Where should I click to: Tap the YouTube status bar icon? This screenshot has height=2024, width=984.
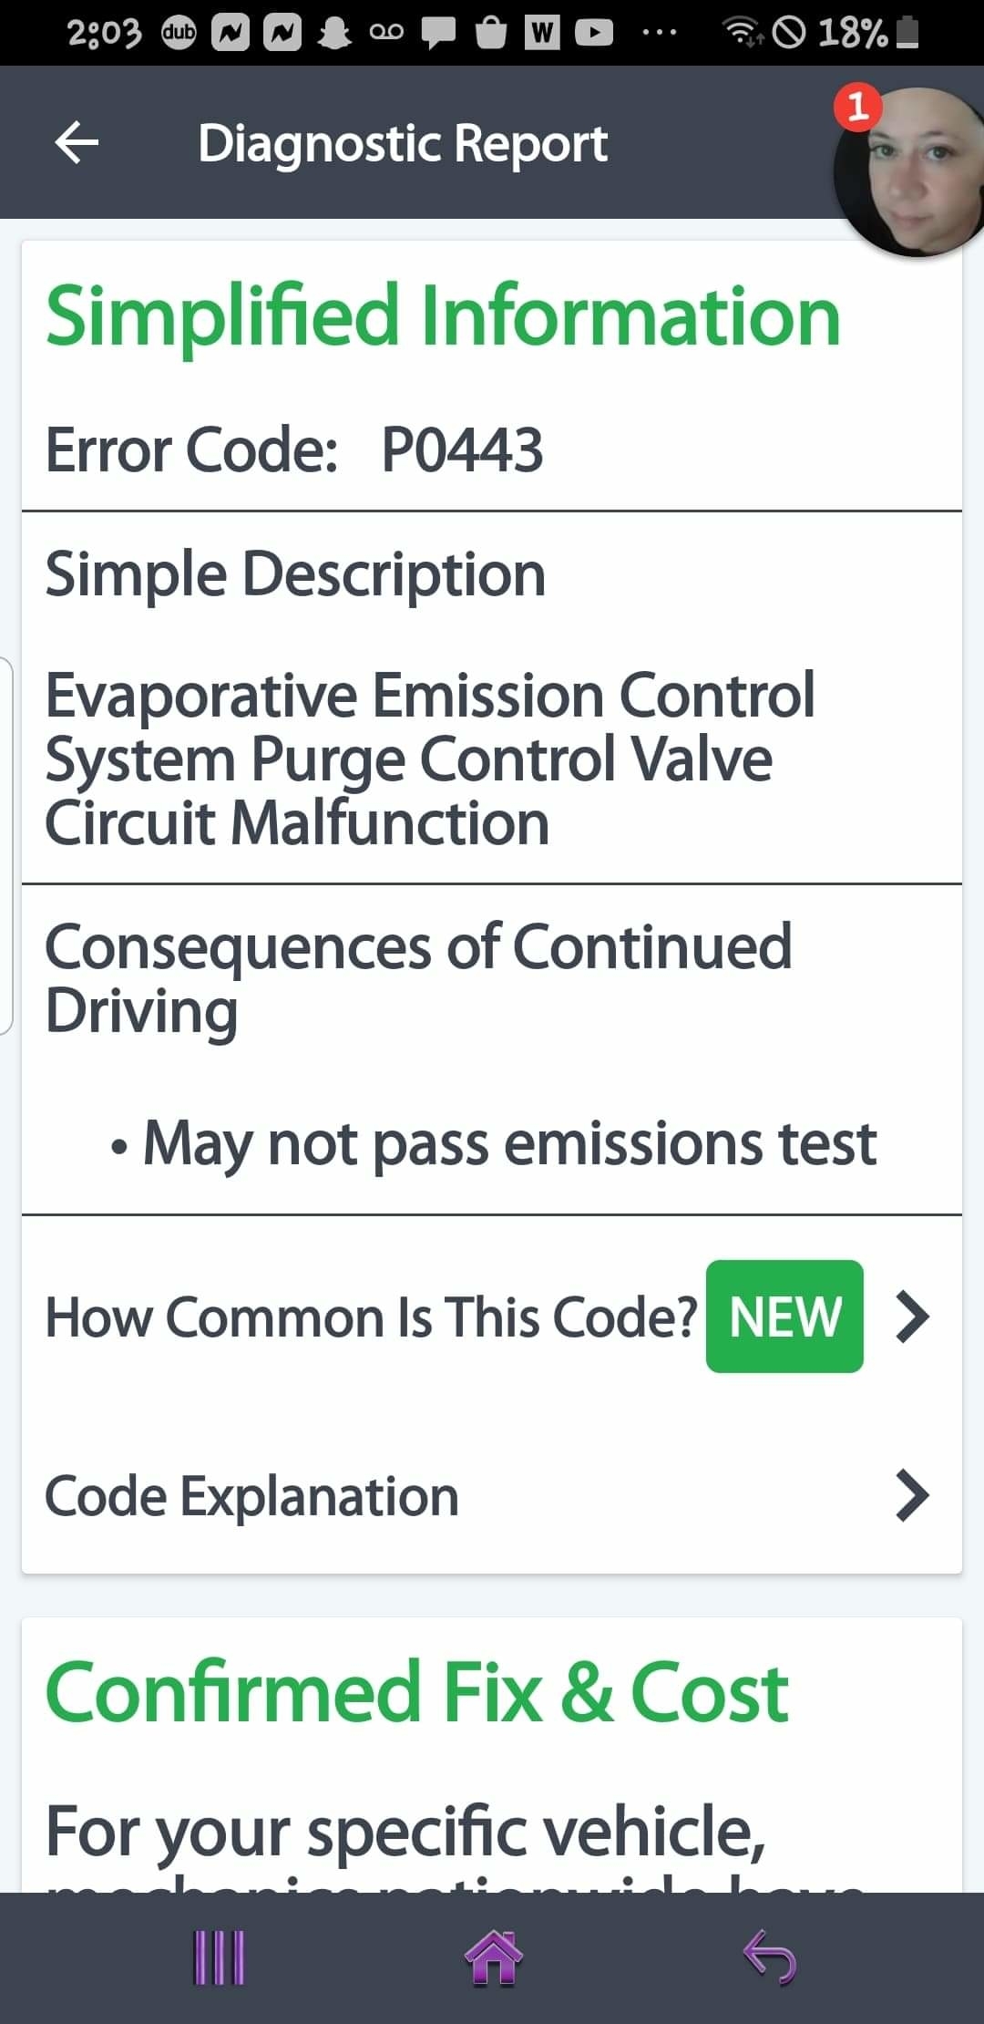(594, 34)
